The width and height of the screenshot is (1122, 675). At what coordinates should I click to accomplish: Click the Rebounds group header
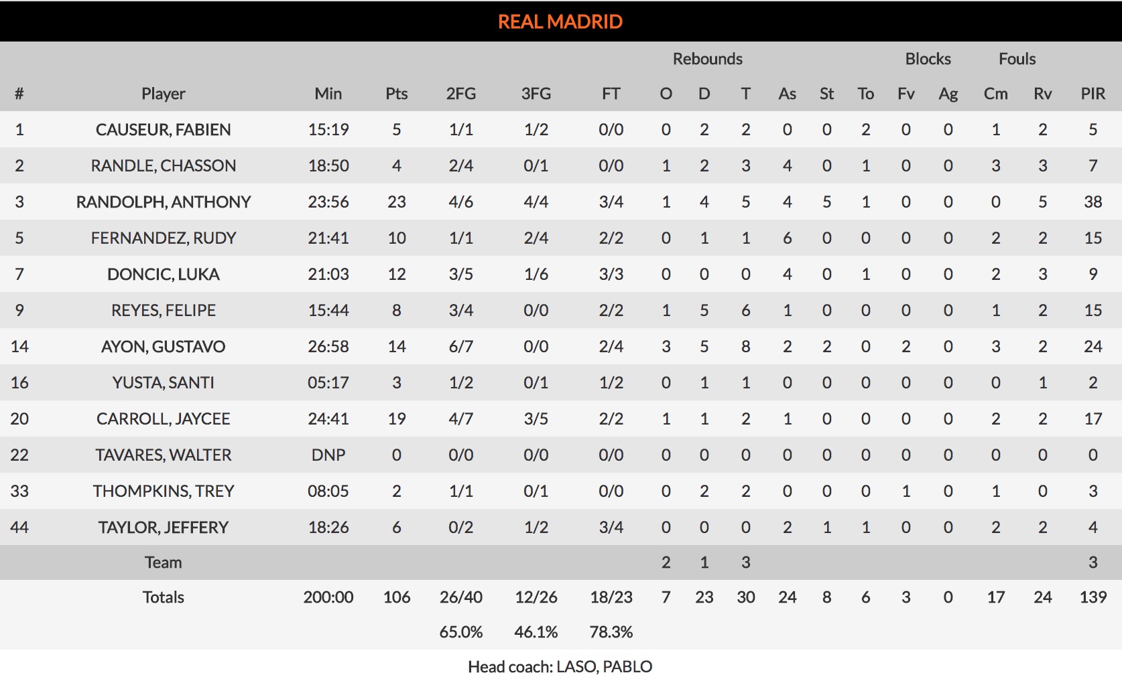point(707,59)
